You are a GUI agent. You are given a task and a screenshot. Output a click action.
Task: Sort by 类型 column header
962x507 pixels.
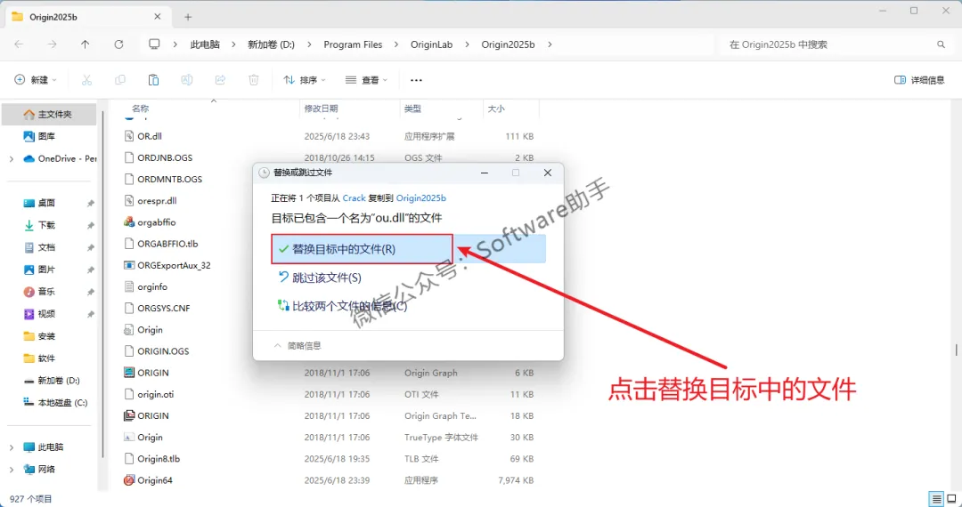coord(413,109)
